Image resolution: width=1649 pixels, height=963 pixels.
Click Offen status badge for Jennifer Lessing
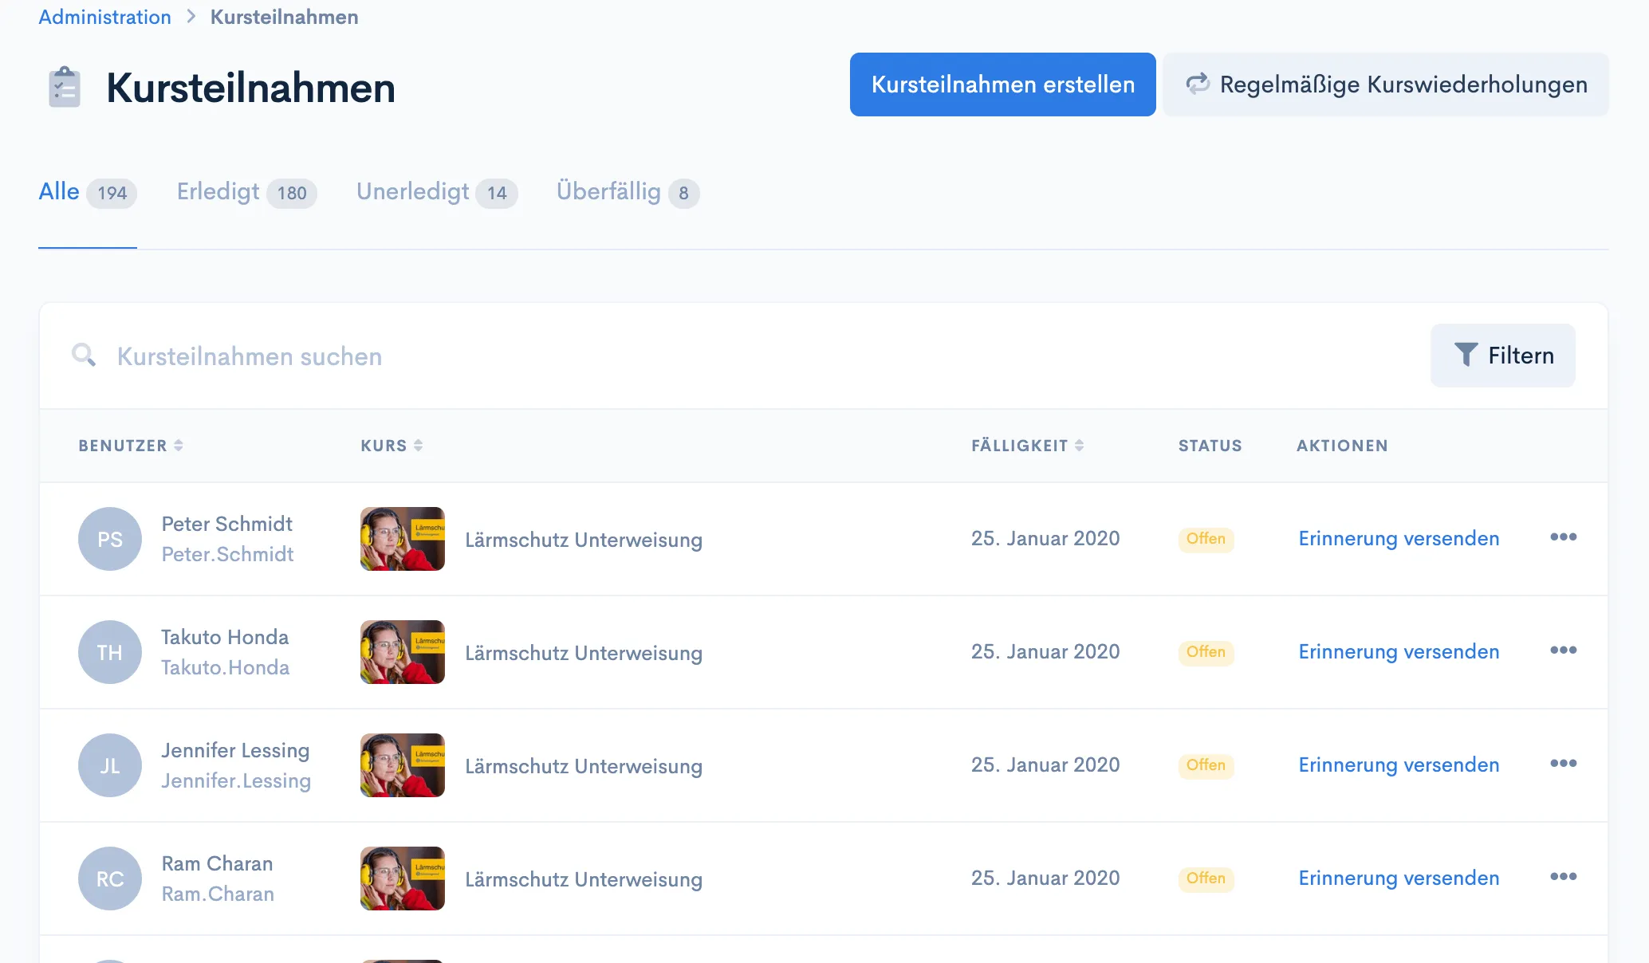[x=1206, y=765]
